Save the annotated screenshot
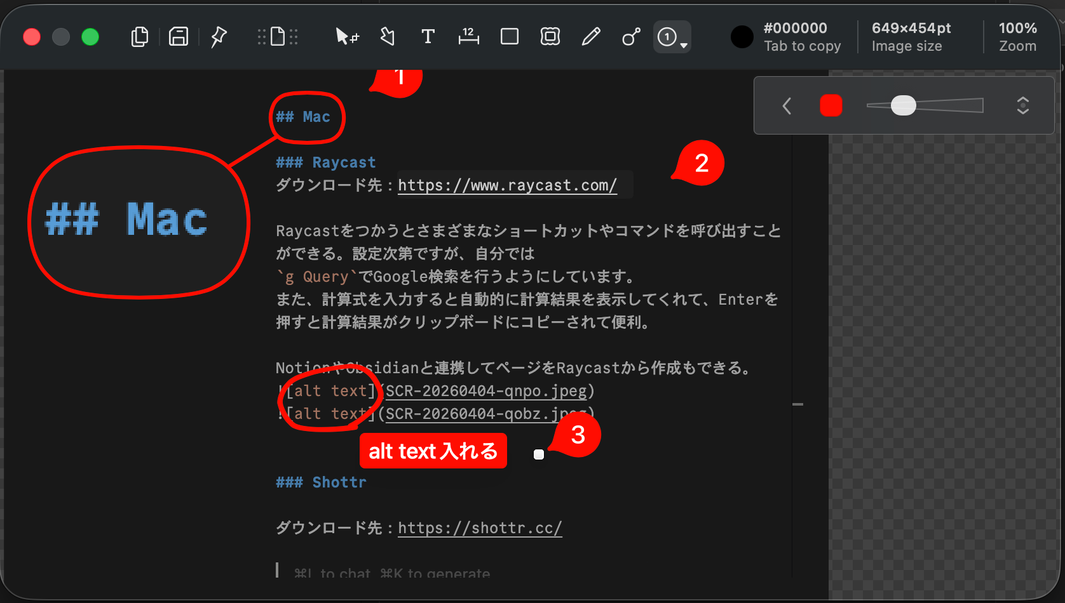1065x603 pixels. tap(179, 36)
